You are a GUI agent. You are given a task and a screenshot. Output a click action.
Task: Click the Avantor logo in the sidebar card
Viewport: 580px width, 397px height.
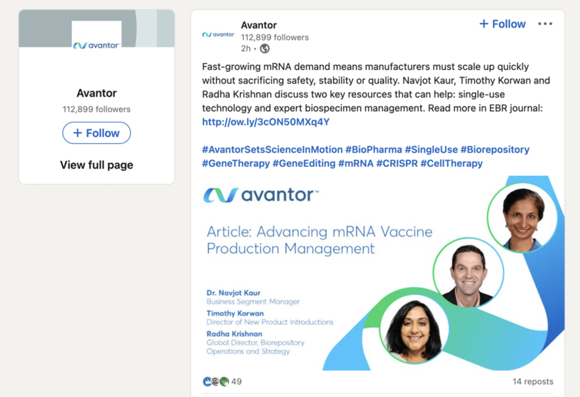click(97, 45)
